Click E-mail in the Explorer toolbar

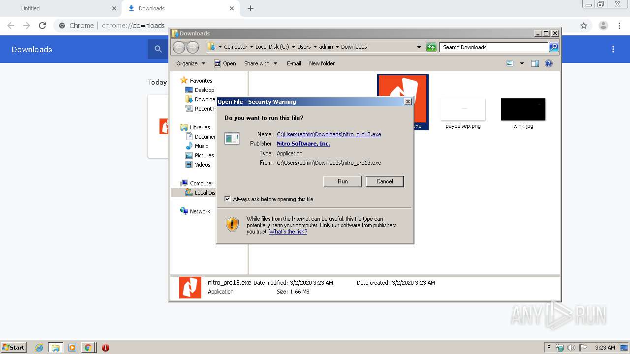294,63
